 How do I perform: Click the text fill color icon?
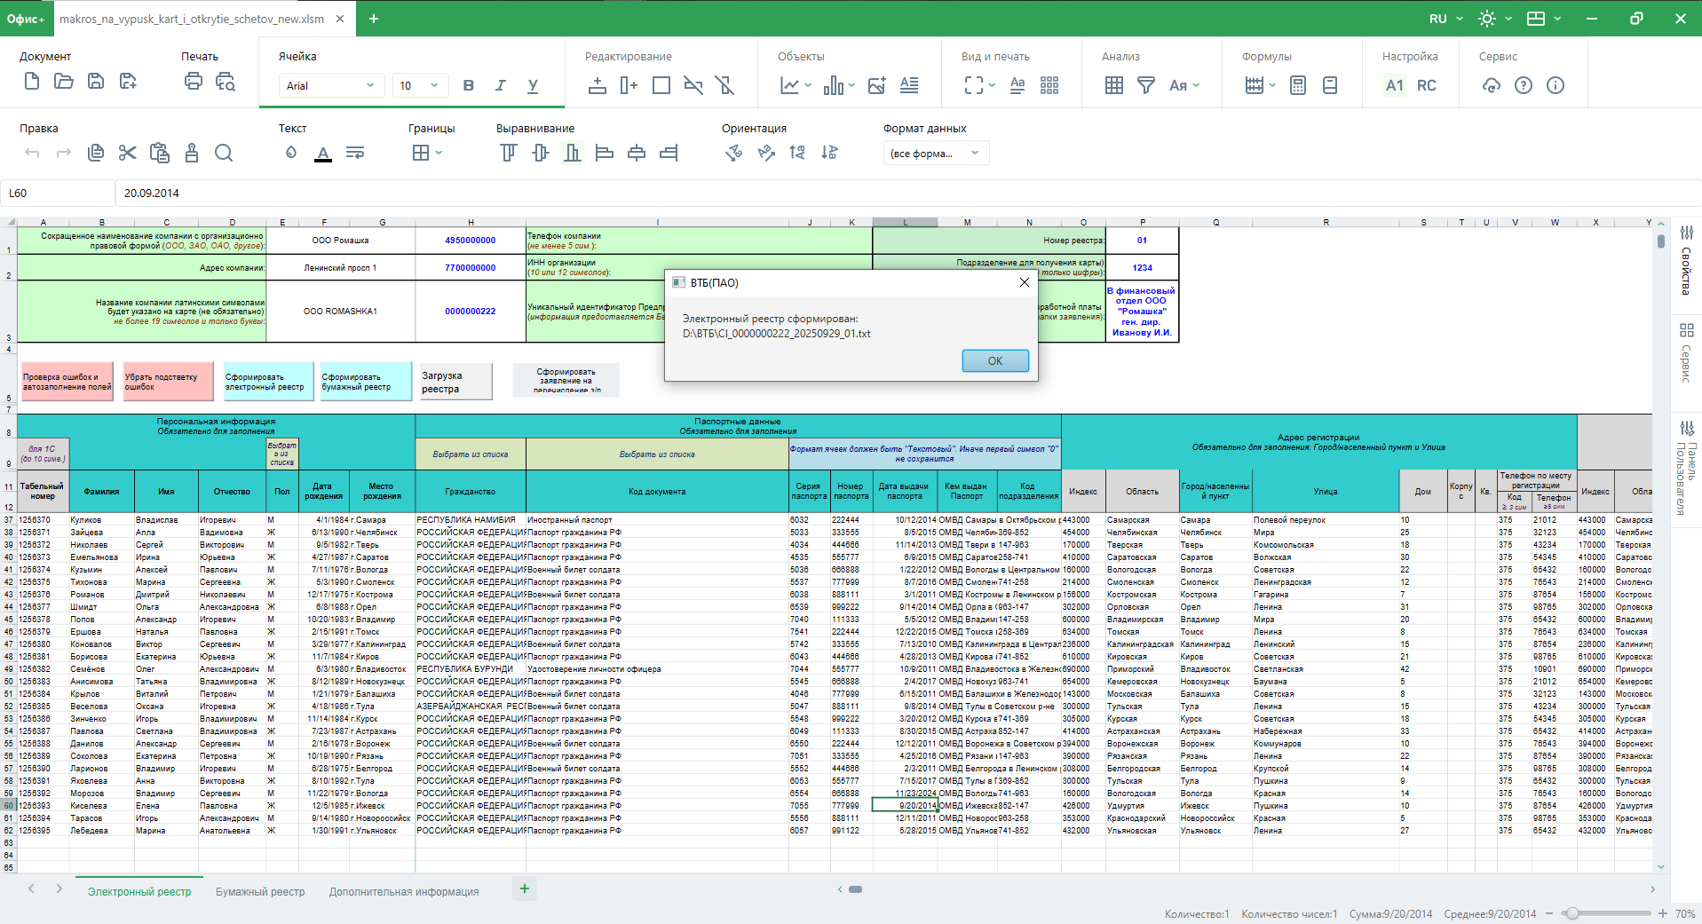(291, 153)
